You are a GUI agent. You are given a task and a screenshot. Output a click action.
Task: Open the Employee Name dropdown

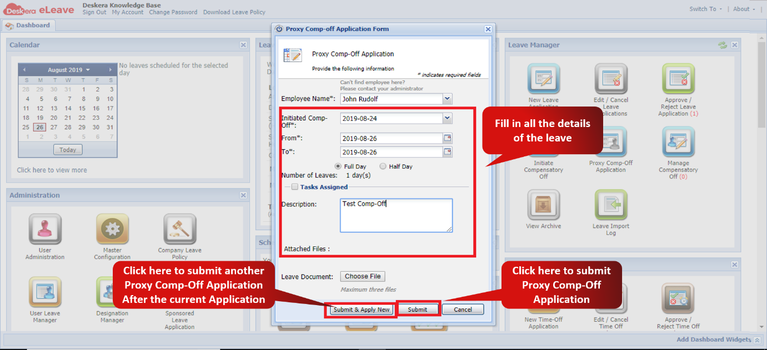pyautogui.click(x=446, y=98)
